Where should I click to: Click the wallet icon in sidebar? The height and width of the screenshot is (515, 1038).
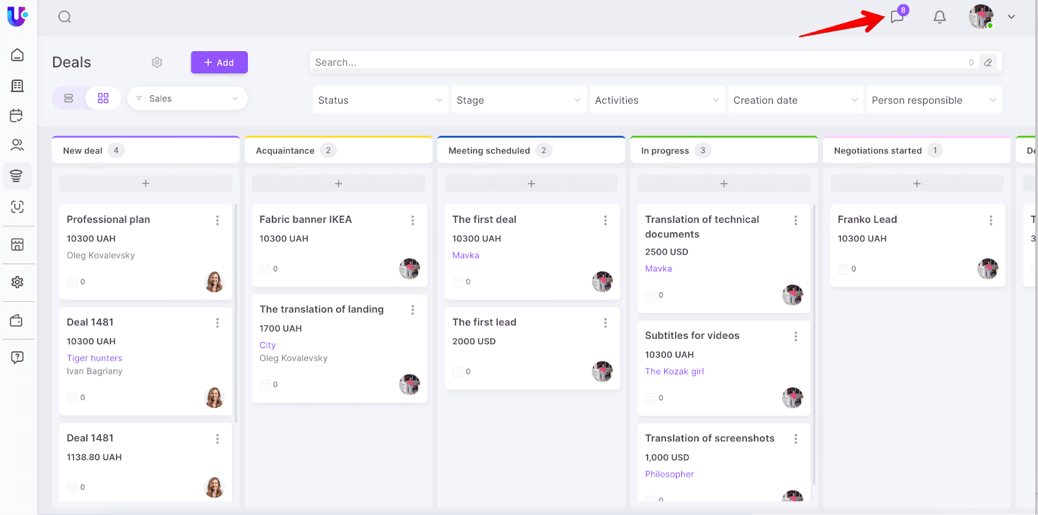(18, 321)
